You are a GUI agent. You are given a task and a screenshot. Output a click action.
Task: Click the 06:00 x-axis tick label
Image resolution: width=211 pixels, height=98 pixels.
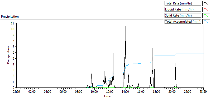63,92
